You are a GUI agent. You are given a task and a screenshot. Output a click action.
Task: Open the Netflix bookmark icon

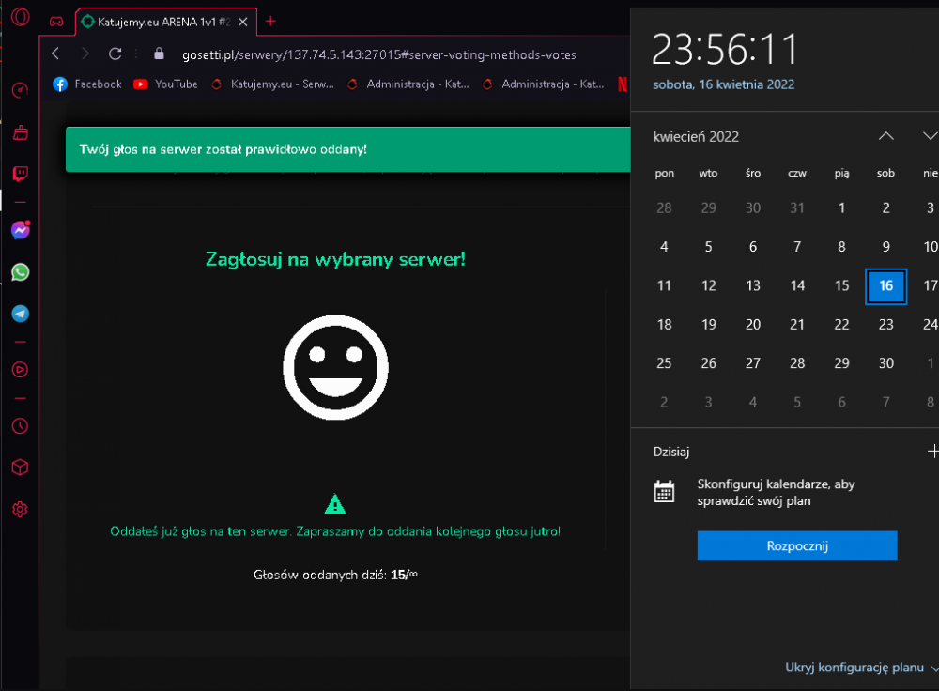[623, 84]
